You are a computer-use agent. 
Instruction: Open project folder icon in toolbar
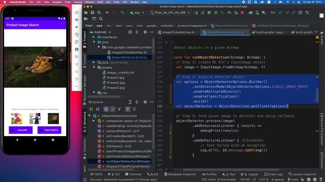[x=86, y=13]
